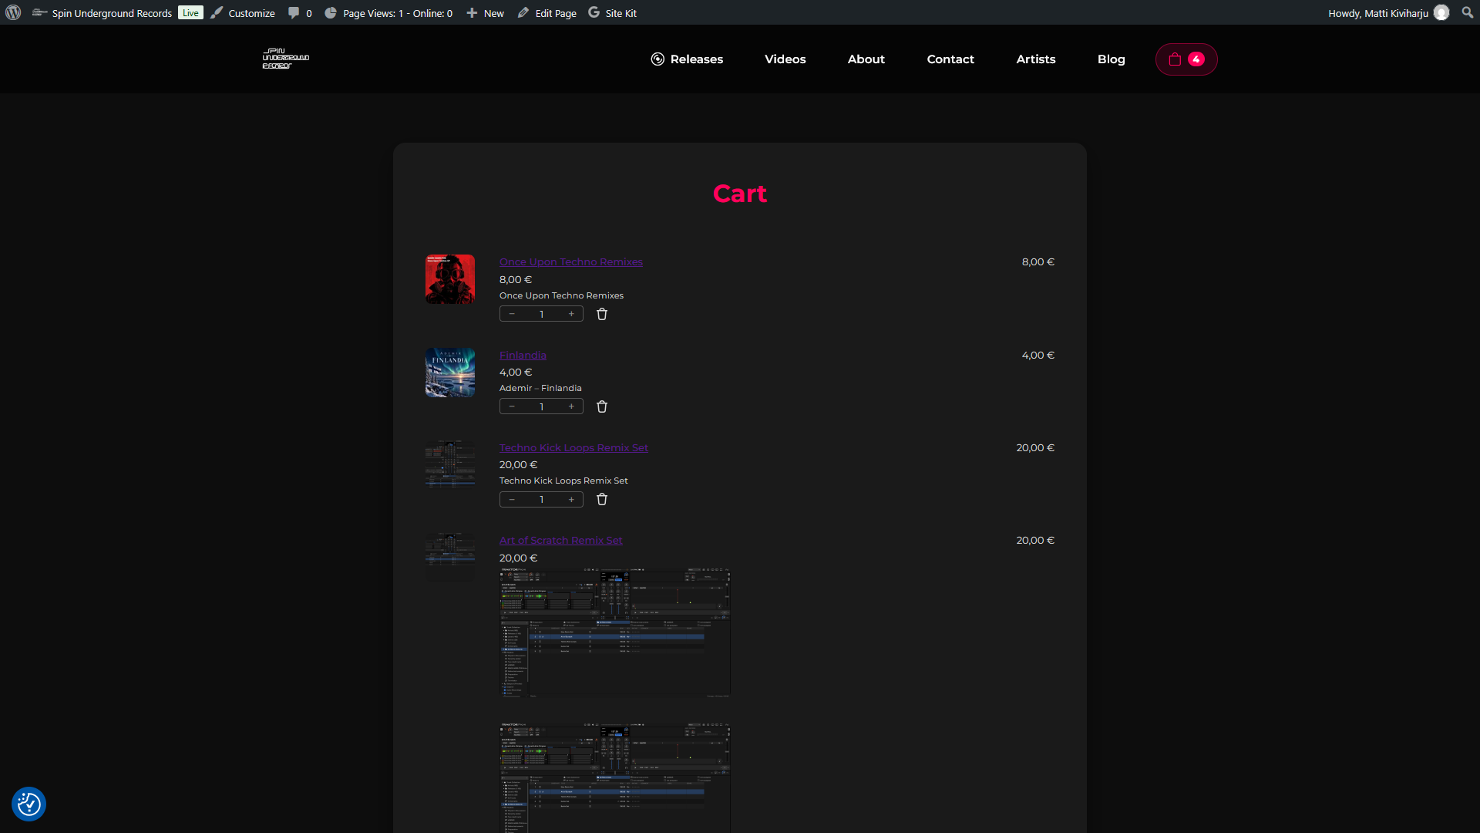
Task: Open the Art of Scratch Remix Set link
Action: coord(560,541)
